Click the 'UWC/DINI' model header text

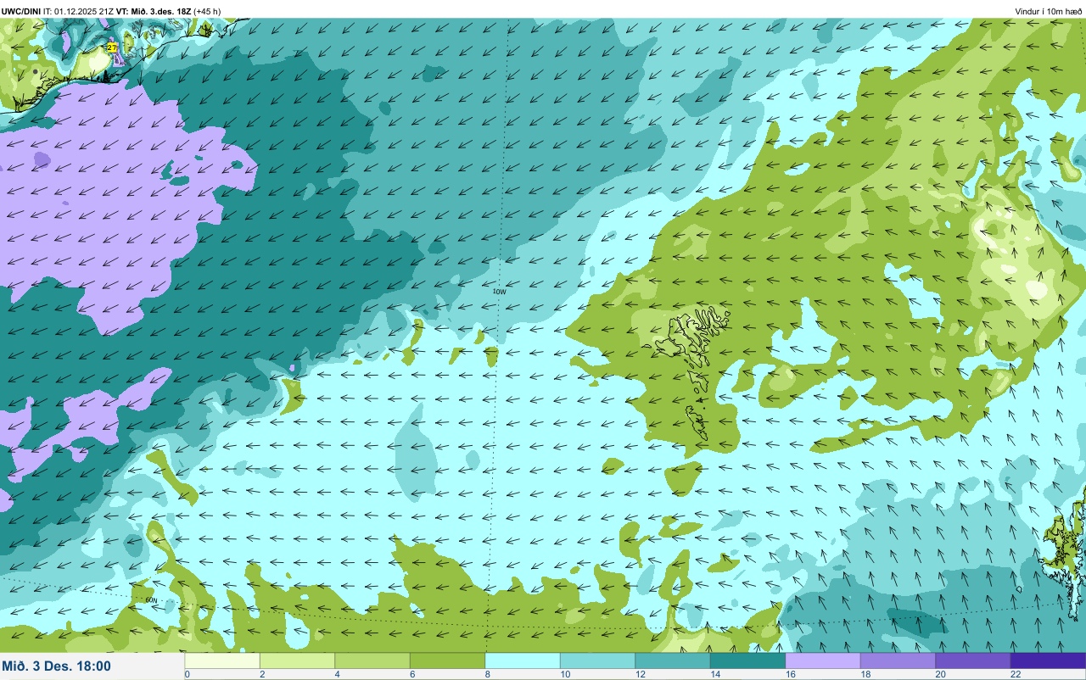pos(21,11)
